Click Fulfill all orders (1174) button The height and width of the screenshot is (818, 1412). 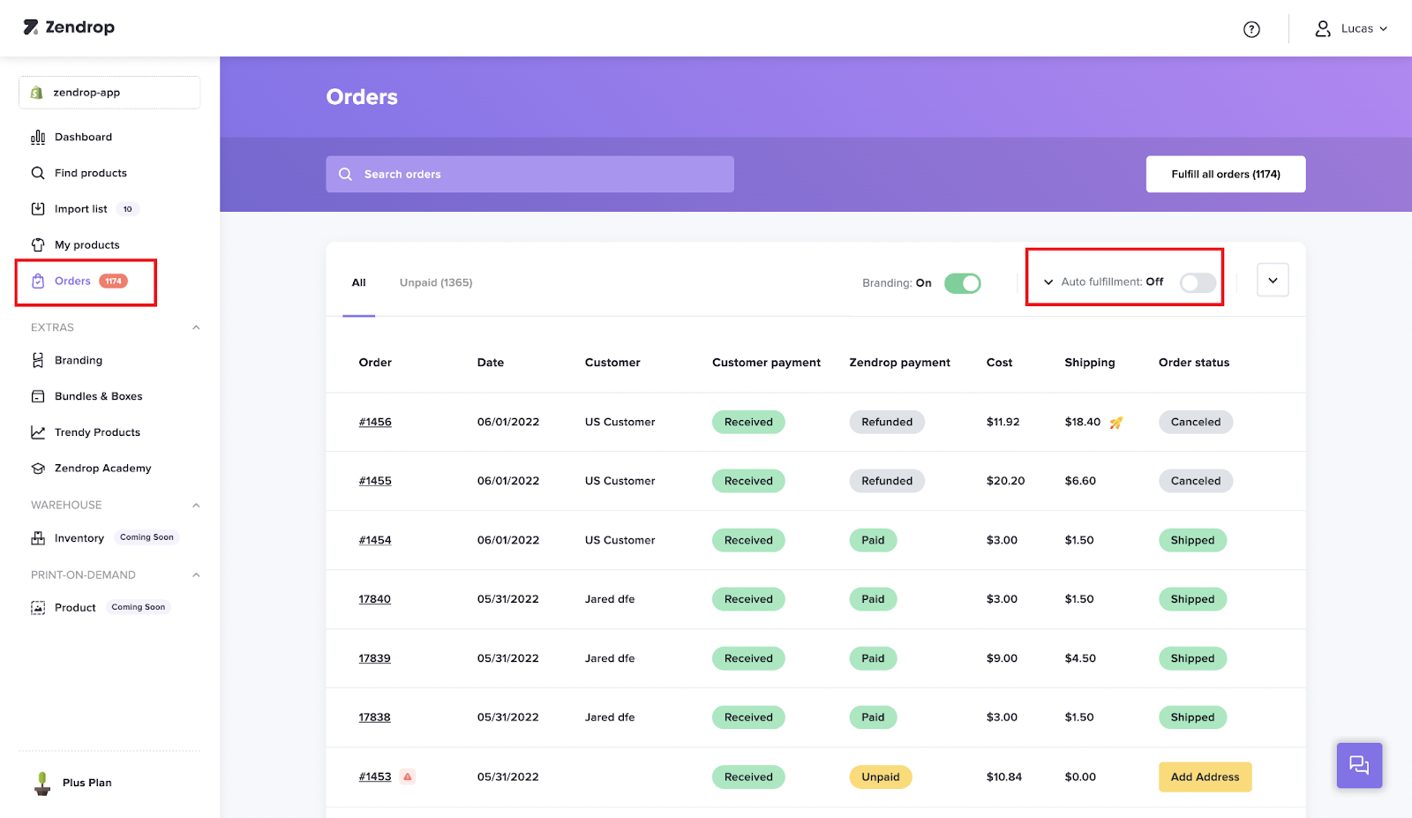[x=1226, y=175]
